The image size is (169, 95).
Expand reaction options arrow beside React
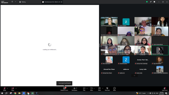click(94, 88)
